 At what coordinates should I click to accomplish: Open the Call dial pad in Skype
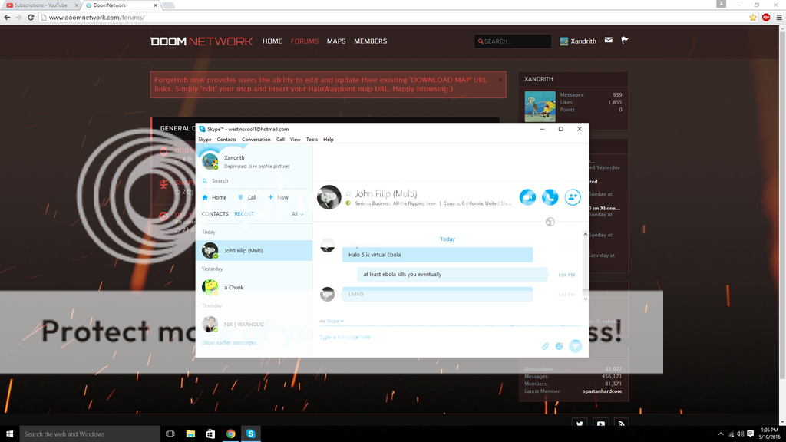tap(248, 197)
